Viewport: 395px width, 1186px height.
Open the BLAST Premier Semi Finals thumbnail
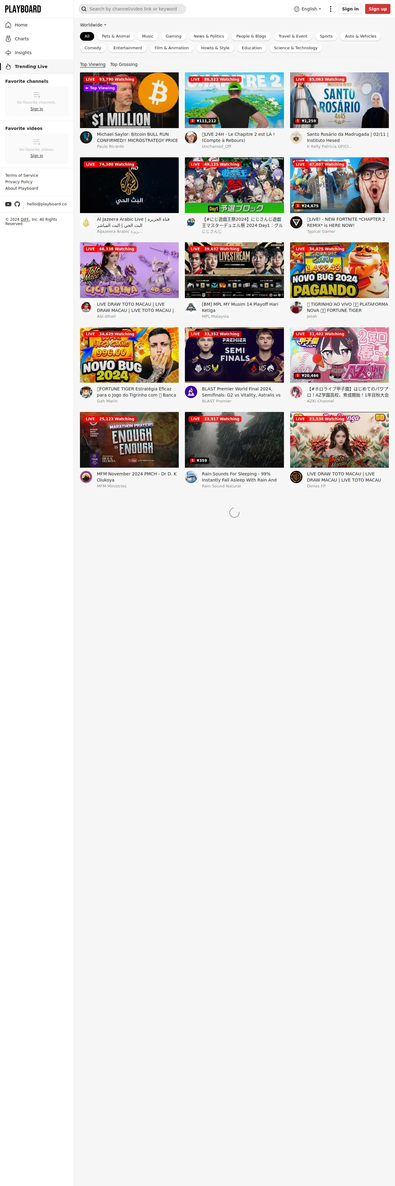tap(234, 355)
